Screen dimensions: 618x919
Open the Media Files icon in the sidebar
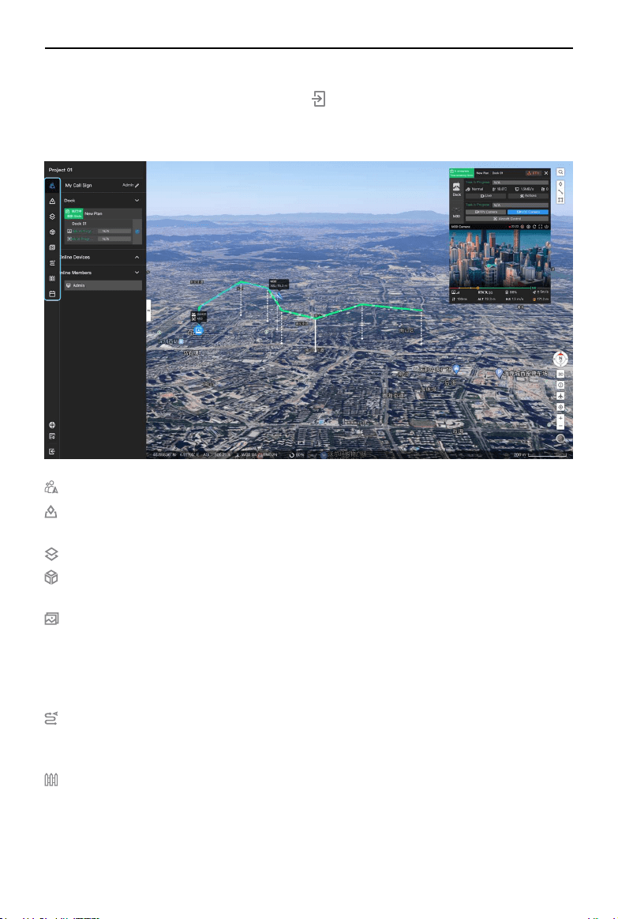coord(52,247)
